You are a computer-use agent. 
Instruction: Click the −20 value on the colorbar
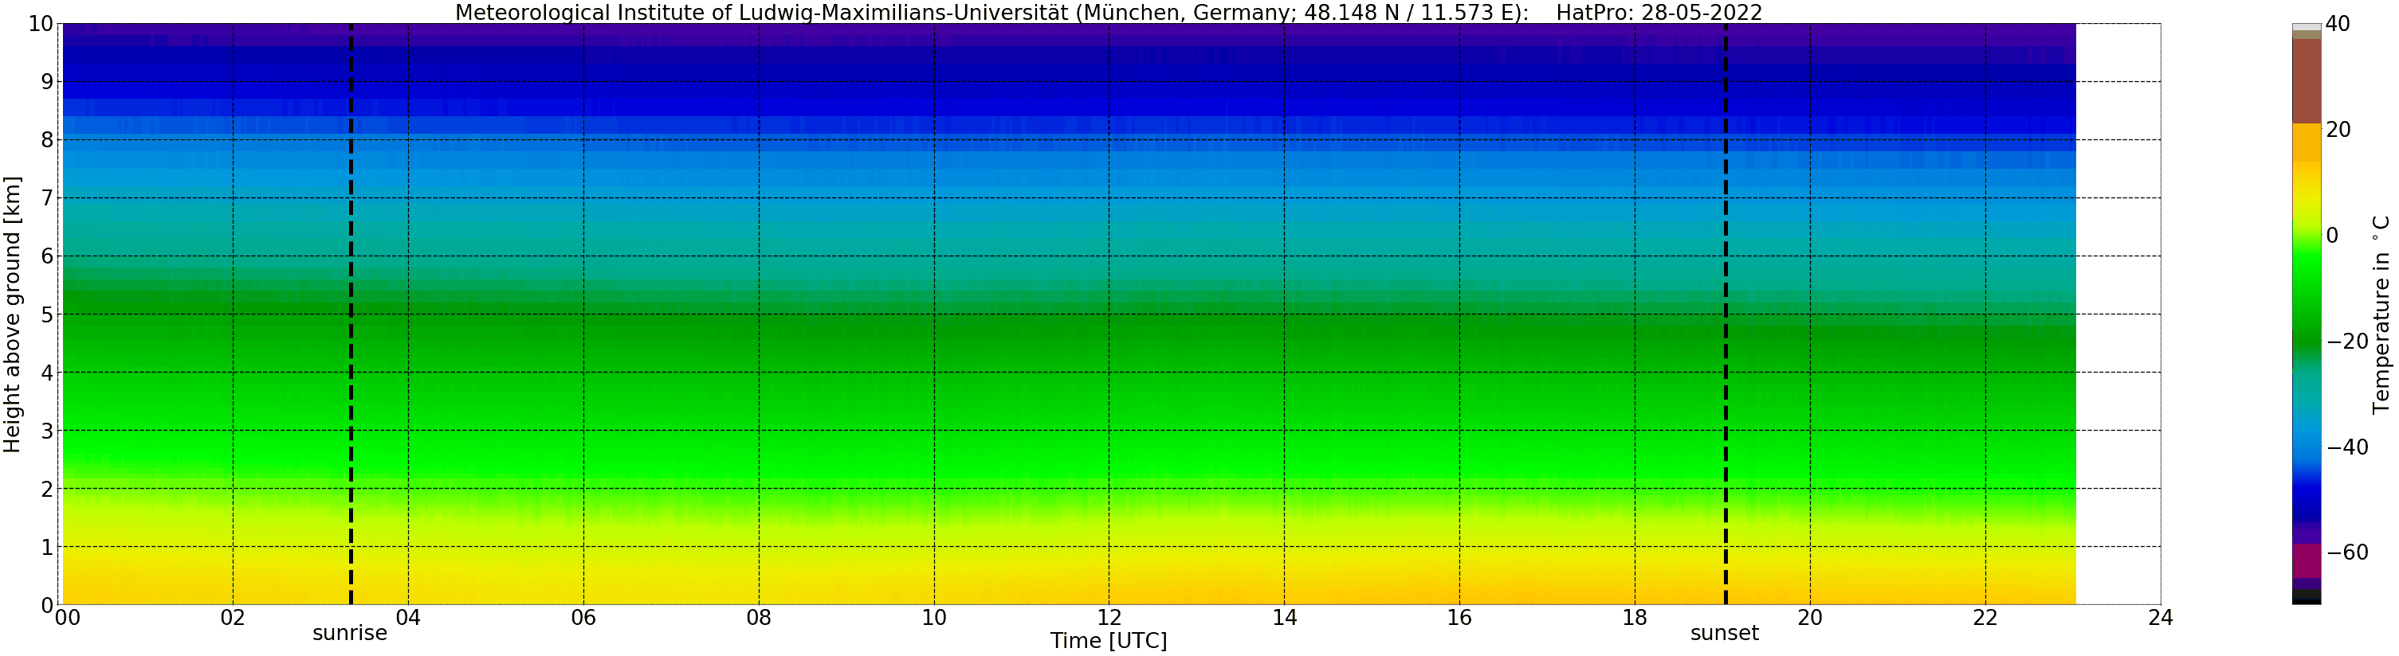[x=2347, y=342]
